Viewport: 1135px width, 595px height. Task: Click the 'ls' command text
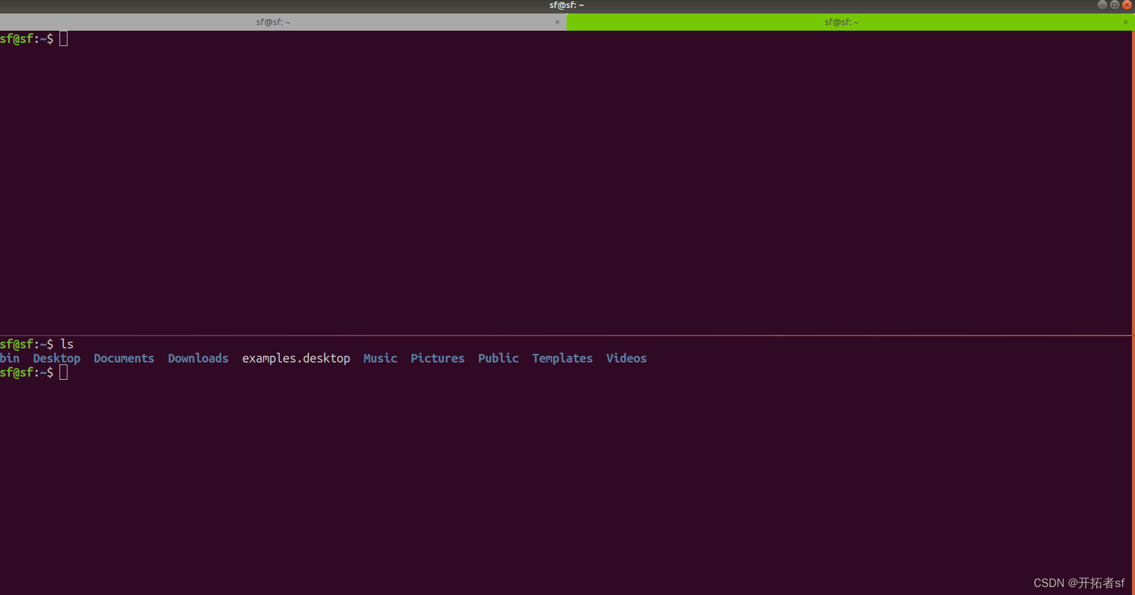tap(67, 344)
